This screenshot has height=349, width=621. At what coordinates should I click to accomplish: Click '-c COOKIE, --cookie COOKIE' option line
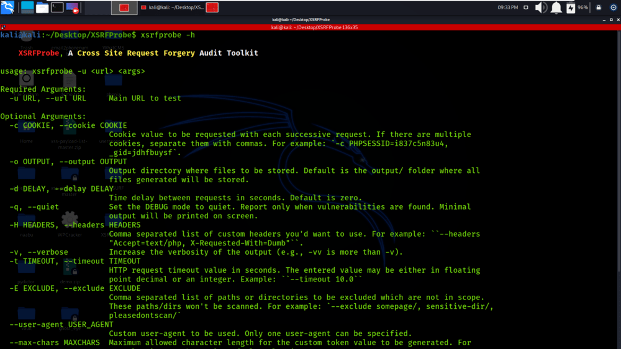(x=68, y=125)
